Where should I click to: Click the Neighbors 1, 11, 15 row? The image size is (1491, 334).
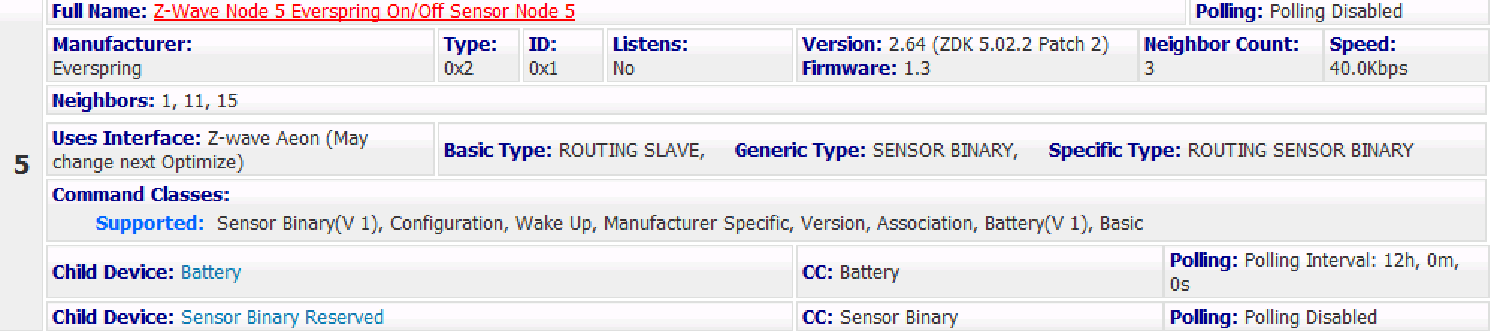[766, 101]
